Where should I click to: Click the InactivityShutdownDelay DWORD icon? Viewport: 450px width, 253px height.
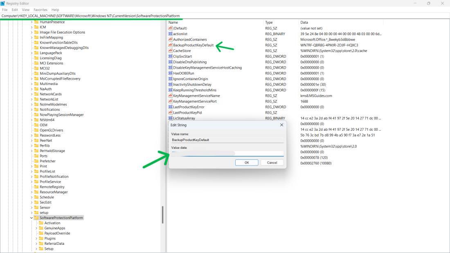point(170,84)
